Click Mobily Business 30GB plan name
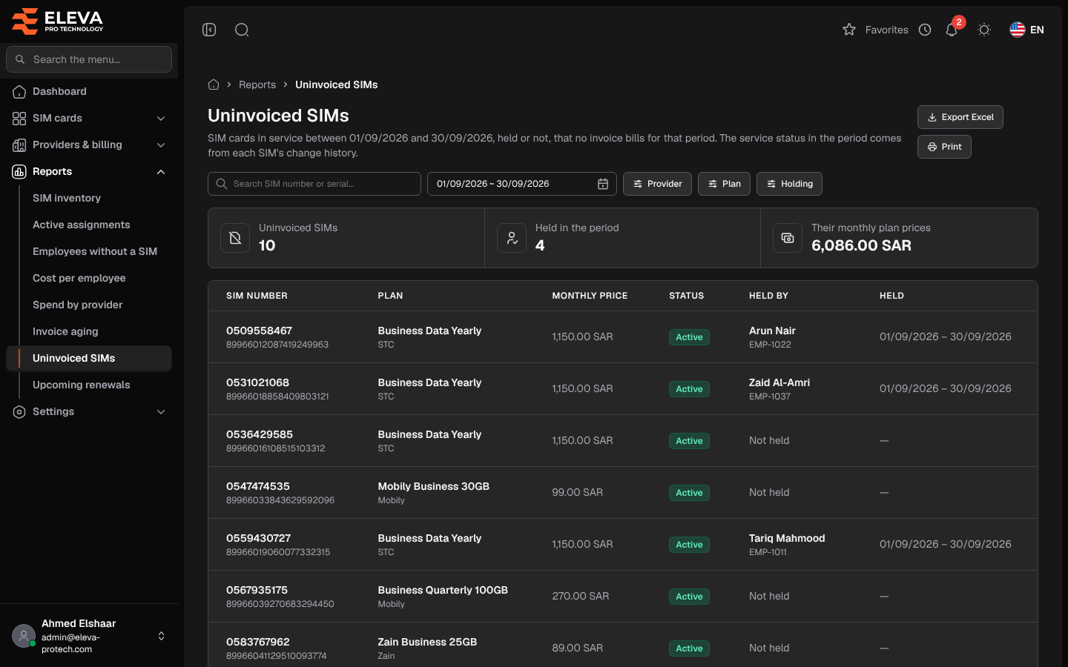 (x=434, y=486)
